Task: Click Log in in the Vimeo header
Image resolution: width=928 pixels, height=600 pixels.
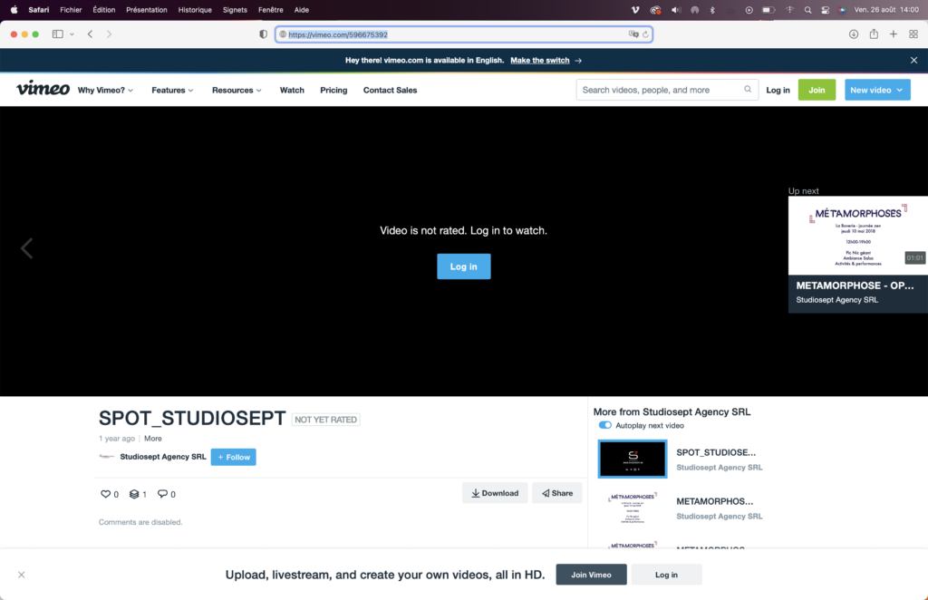Action: tap(778, 90)
